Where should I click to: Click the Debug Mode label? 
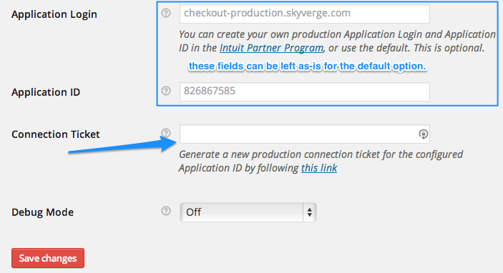(43, 212)
